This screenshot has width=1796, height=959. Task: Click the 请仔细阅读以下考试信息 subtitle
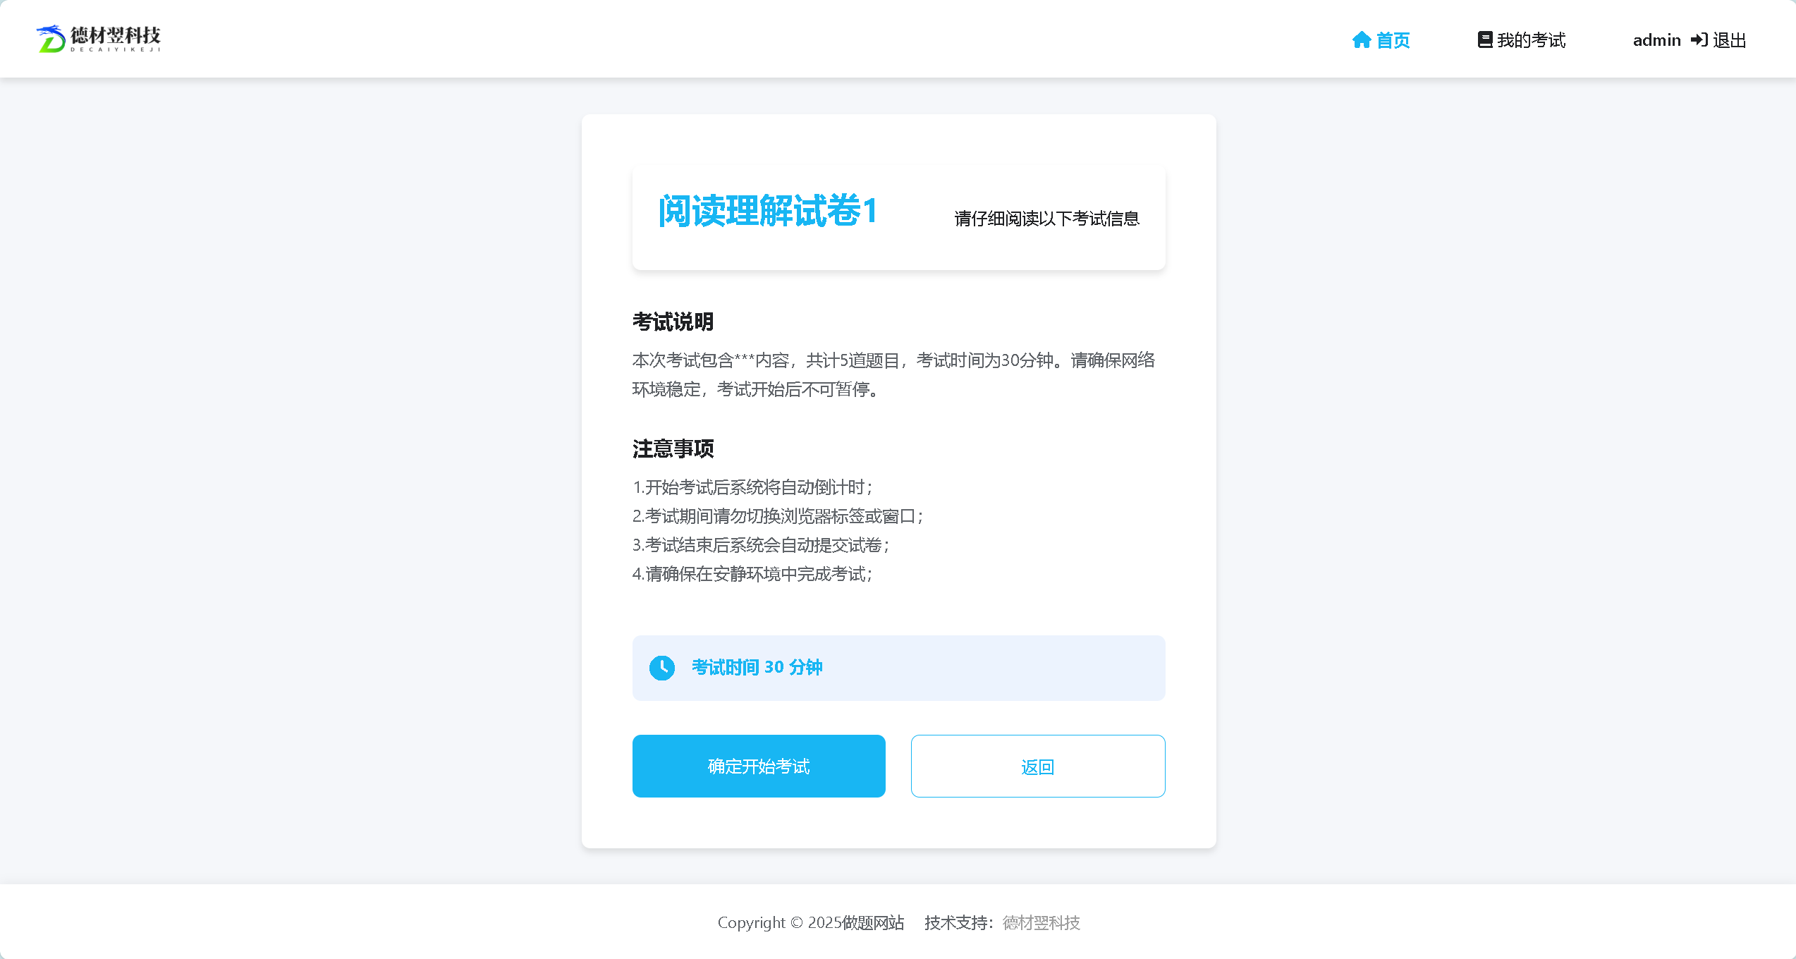click(1046, 219)
